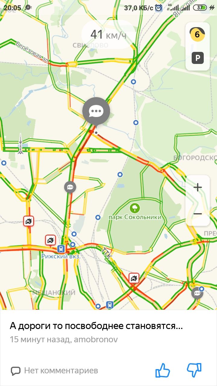
Task: Like the road comment with thumbs up
Action: click(163, 370)
